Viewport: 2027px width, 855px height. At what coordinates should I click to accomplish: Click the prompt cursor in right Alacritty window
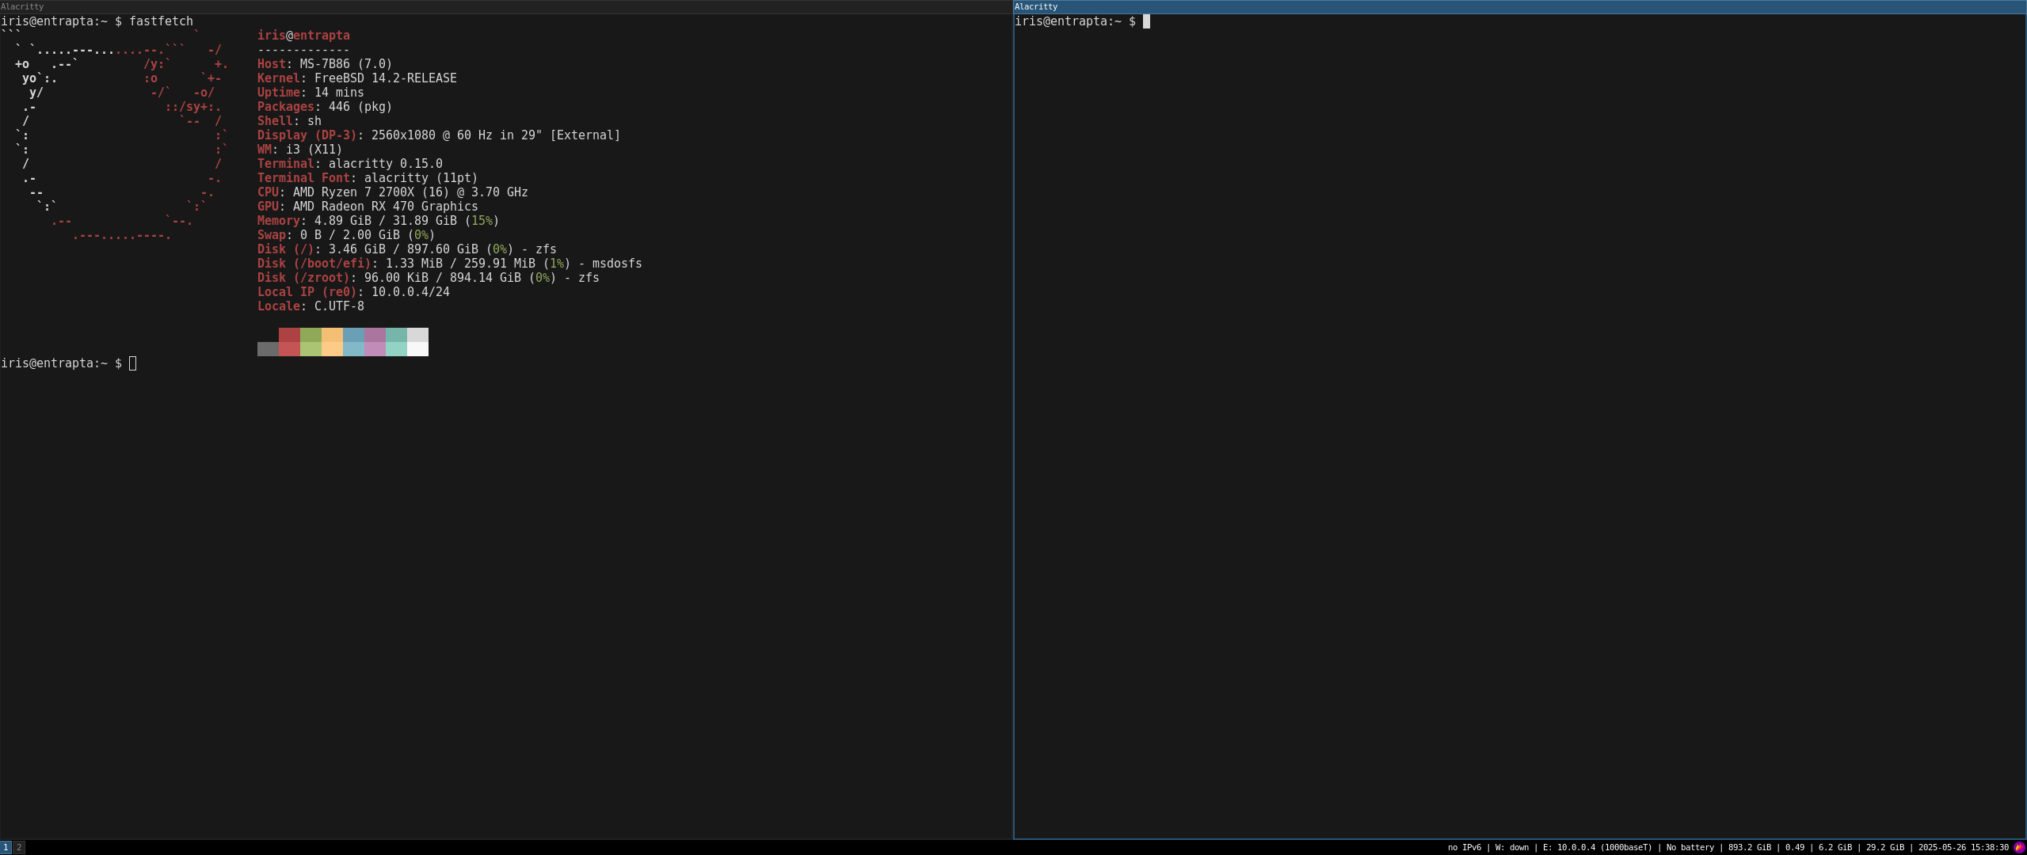[1146, 21]
